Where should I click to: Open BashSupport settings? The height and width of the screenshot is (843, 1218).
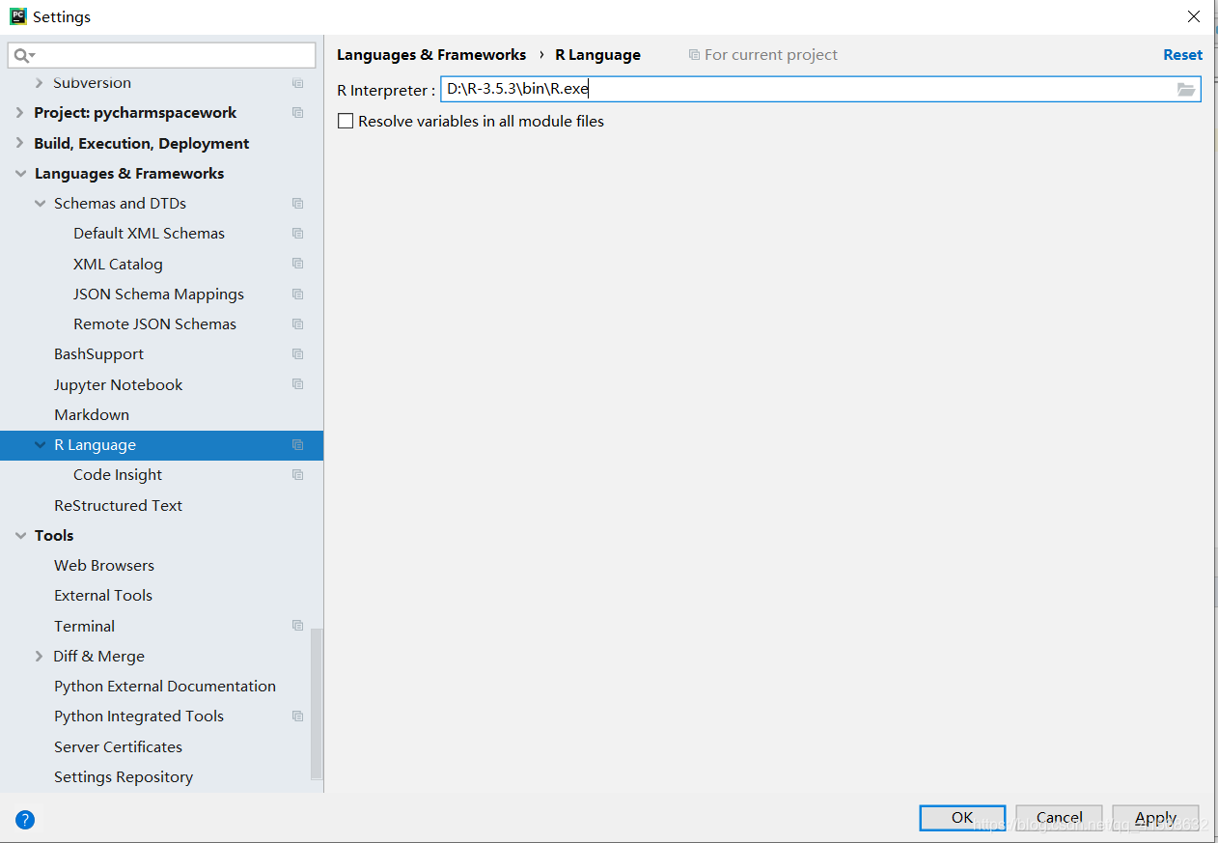pyautogui.click(x=98, y=354)
